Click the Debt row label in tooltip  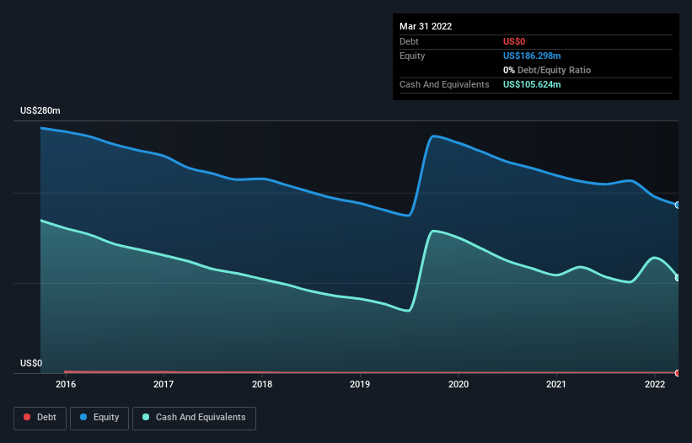coord(409,41)
